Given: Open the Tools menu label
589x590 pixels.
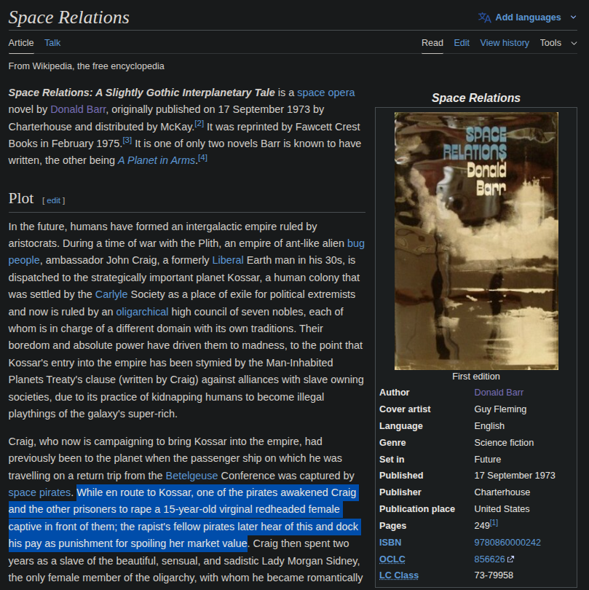Looking at the screenshot, I should (x=550, y=43).
